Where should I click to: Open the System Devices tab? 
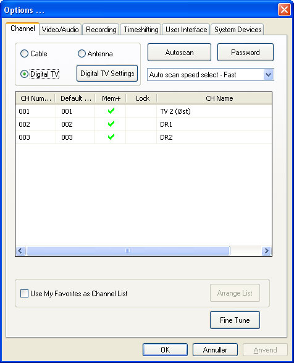pyautogui.click(x=238, y=30)
